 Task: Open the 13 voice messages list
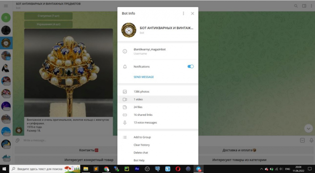(157, 122)
